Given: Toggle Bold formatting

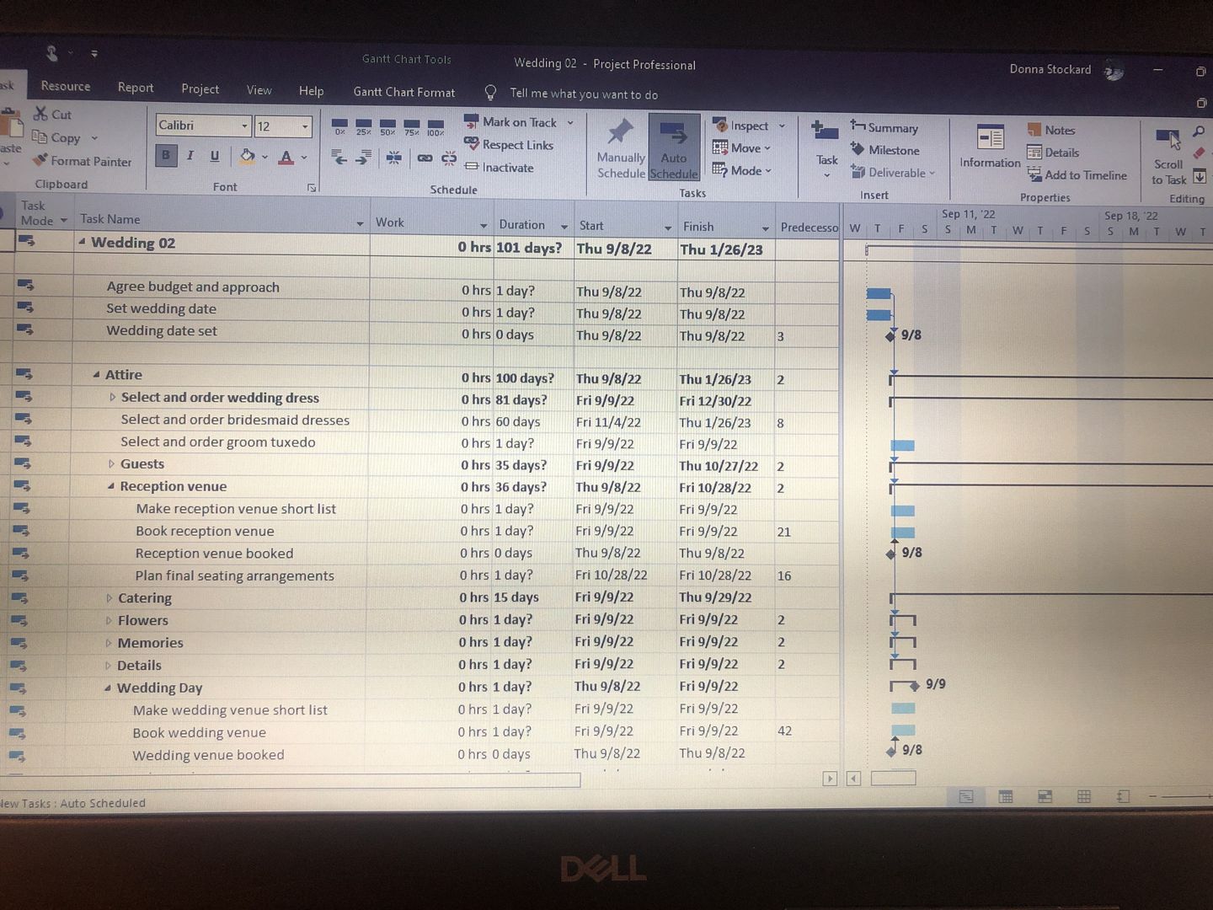Looking at the screenshot, I should click(166, 155).
